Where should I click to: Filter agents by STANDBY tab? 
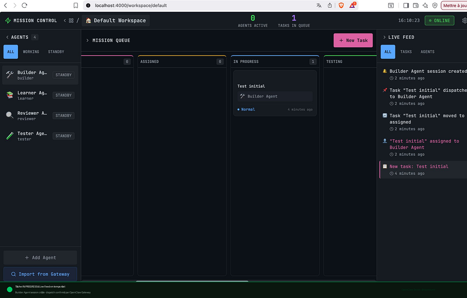click(x=56, y=52)
